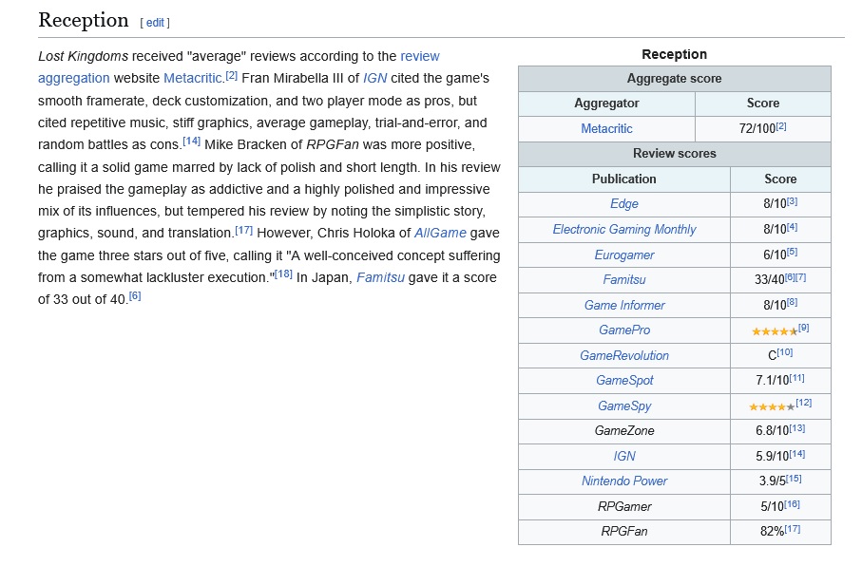862x566 pixels.
Task: Open the Electronic Gaming Monthly link
Action: pos(624,229)
